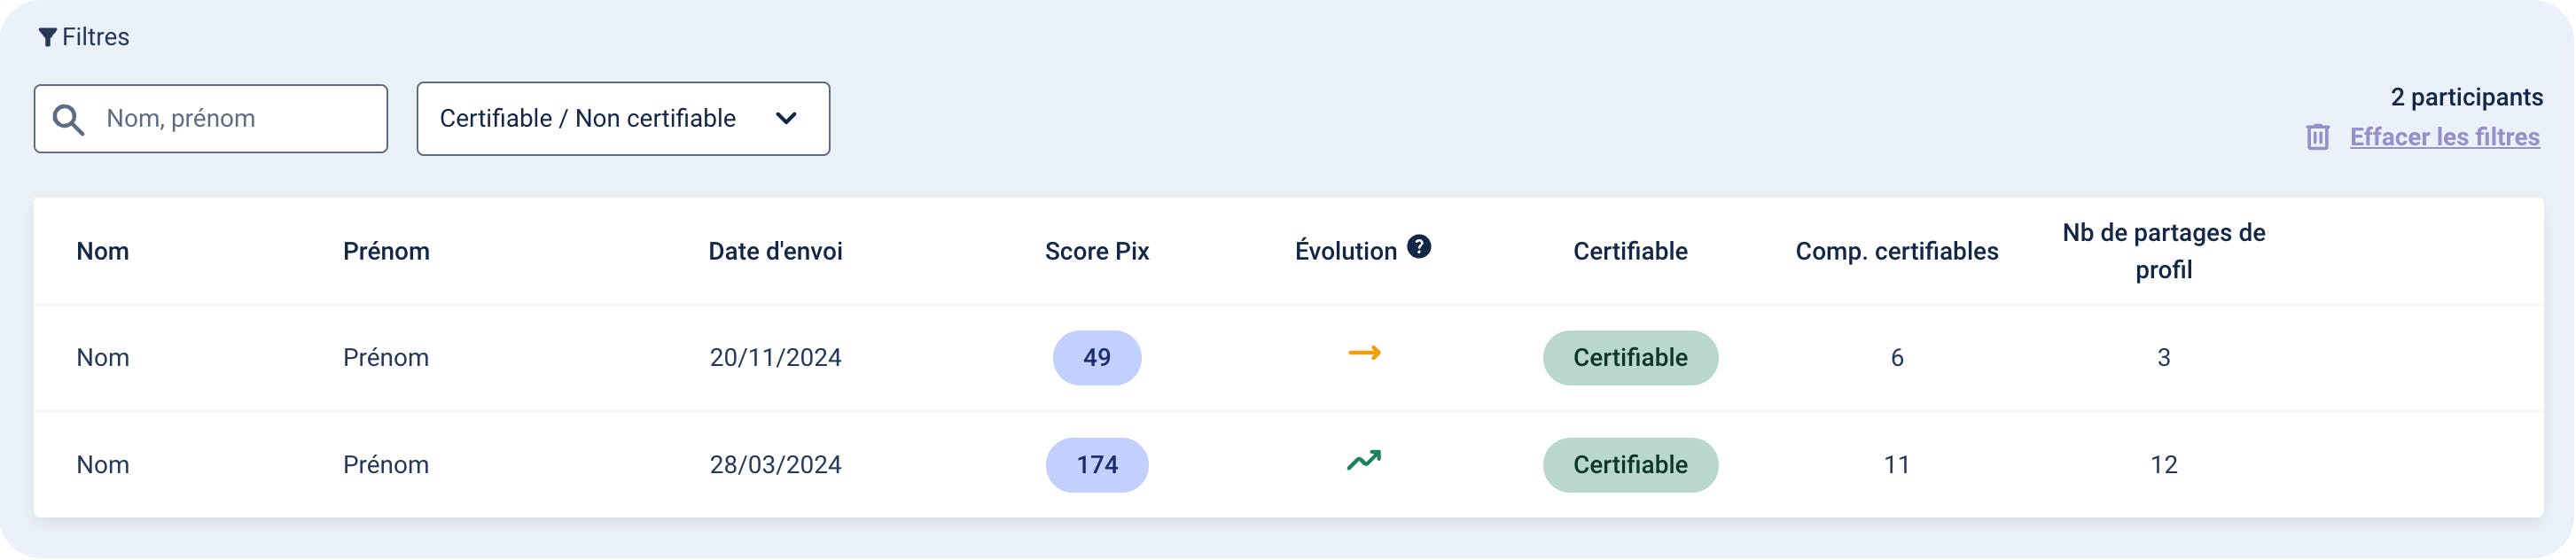The height and width of the screenshot is (560, 2576).
Task: Click the Certifiable tag in second row
Action: tap(1630, 465)
